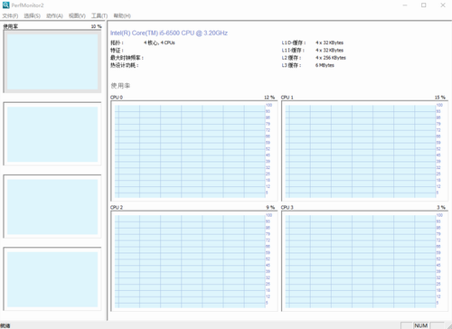Open the 动作(A) menu

click(x=54, y=15)
